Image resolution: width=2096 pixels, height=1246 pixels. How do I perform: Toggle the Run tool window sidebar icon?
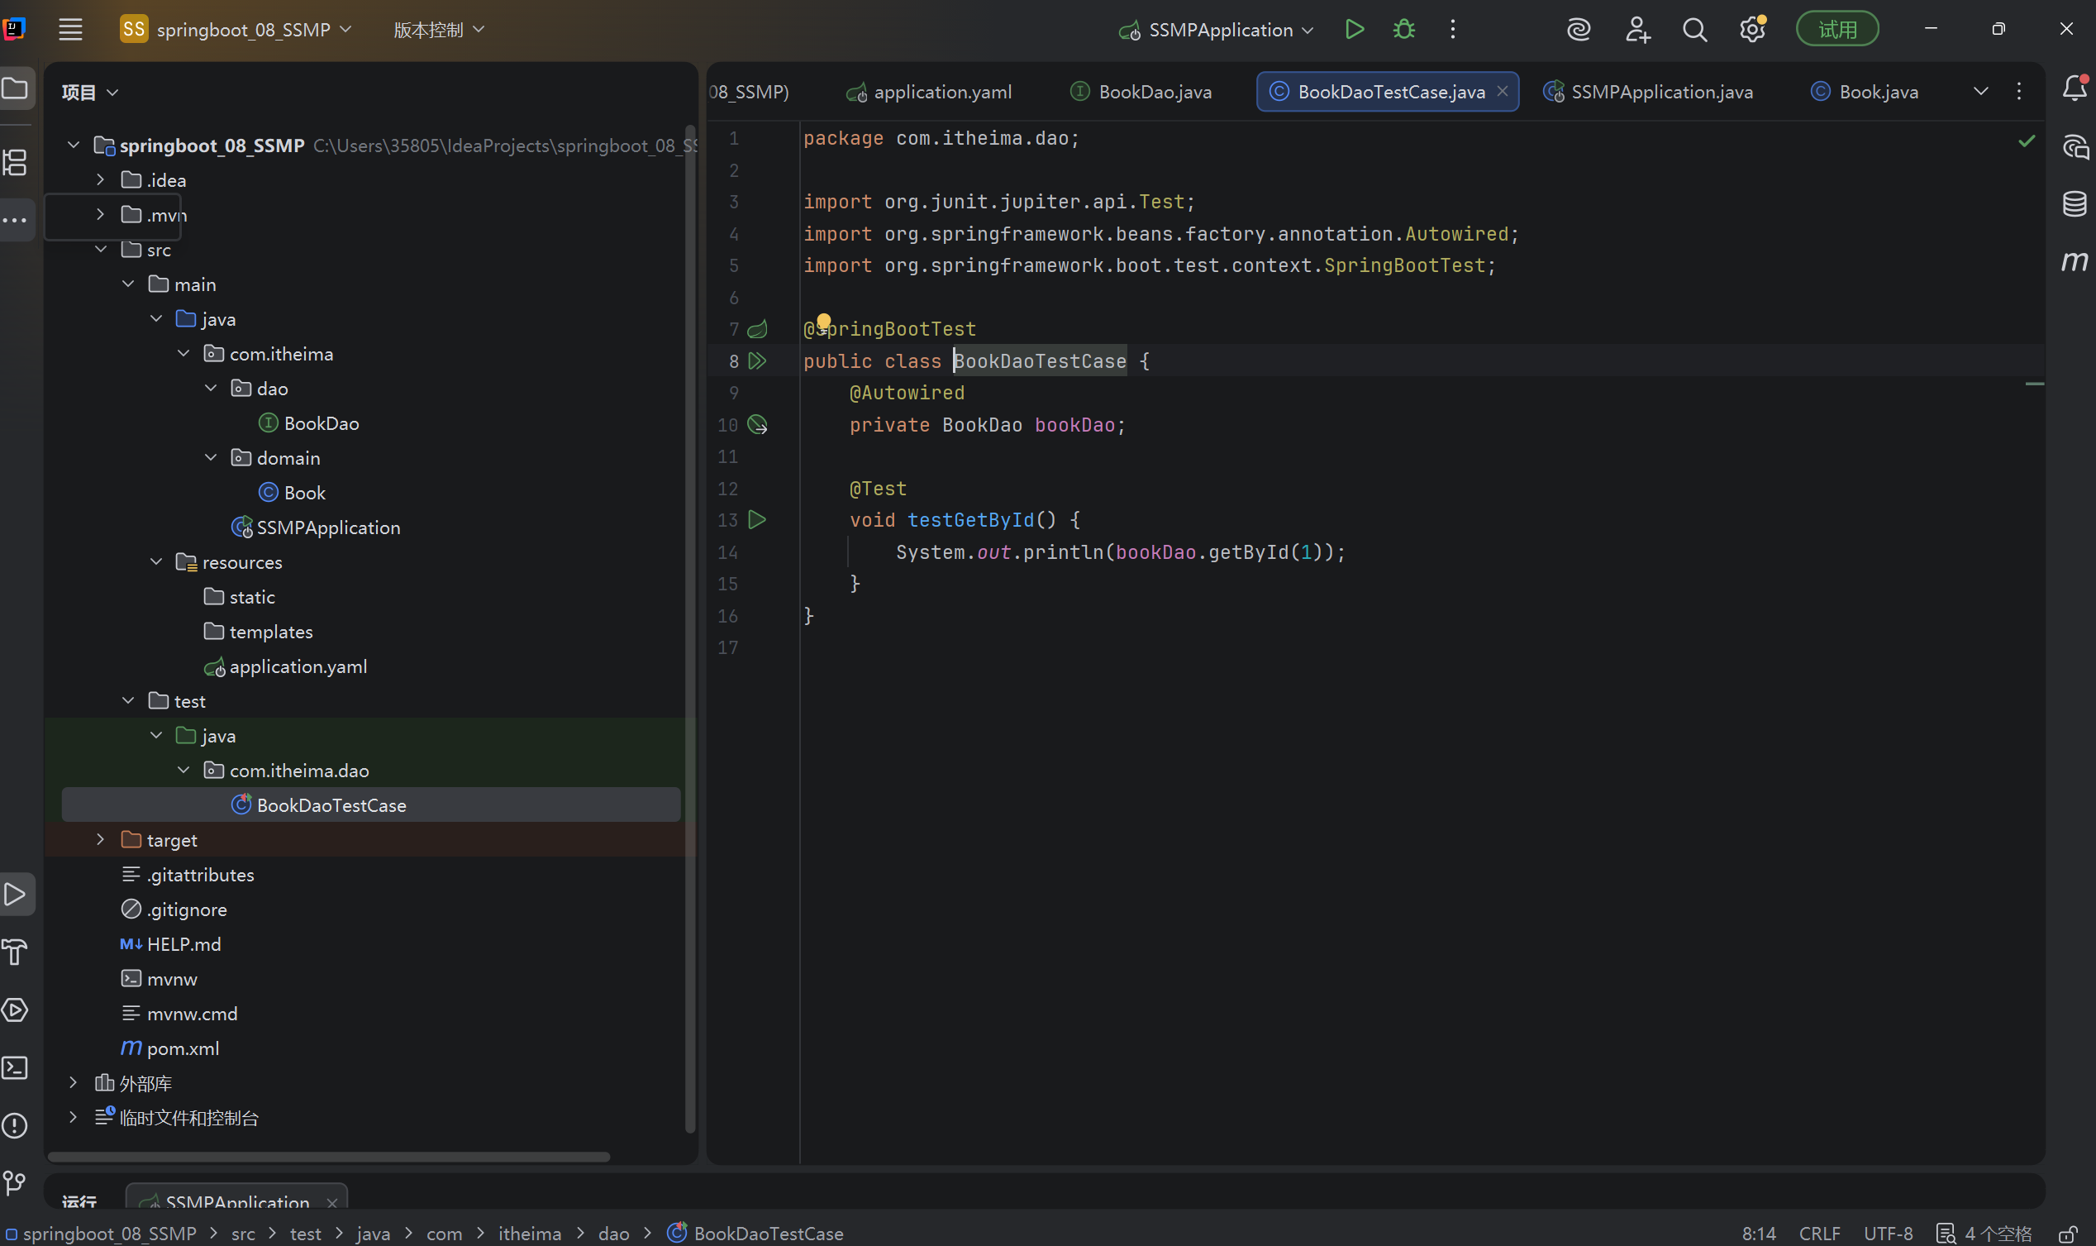(x=15, y=895)
